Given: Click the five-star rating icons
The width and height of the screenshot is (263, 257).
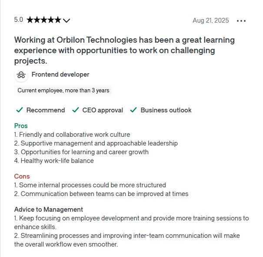Looking at the screenshot, I should tap(43, 20).
